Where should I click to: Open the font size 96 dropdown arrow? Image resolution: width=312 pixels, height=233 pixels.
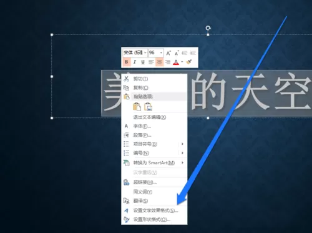coord(161,53)
